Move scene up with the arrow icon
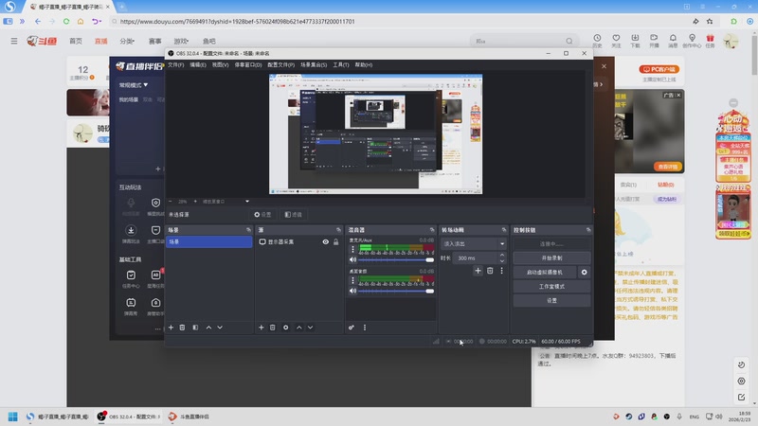 pyautogui.click(x=208, y=328)
